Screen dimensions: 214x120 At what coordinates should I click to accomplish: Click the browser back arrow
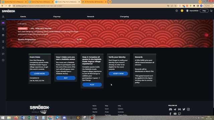point(2,6)
